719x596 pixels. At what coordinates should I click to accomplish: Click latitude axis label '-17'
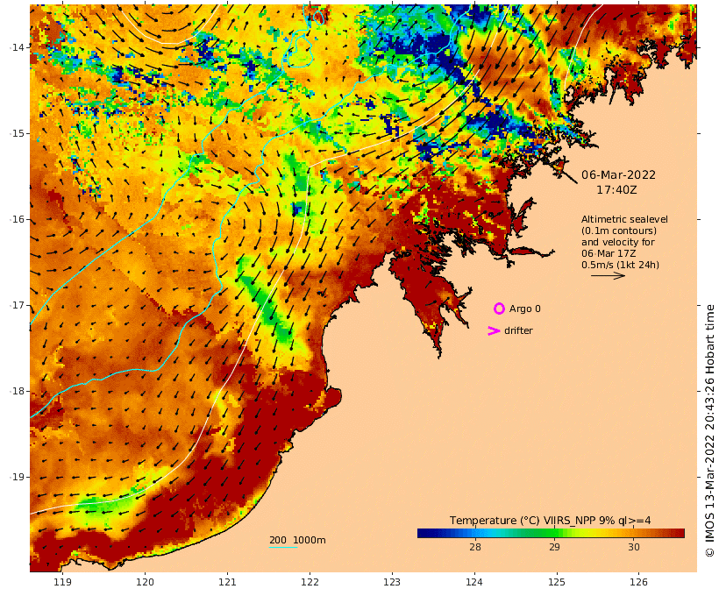pyautogui.click(x=17, y=305)
